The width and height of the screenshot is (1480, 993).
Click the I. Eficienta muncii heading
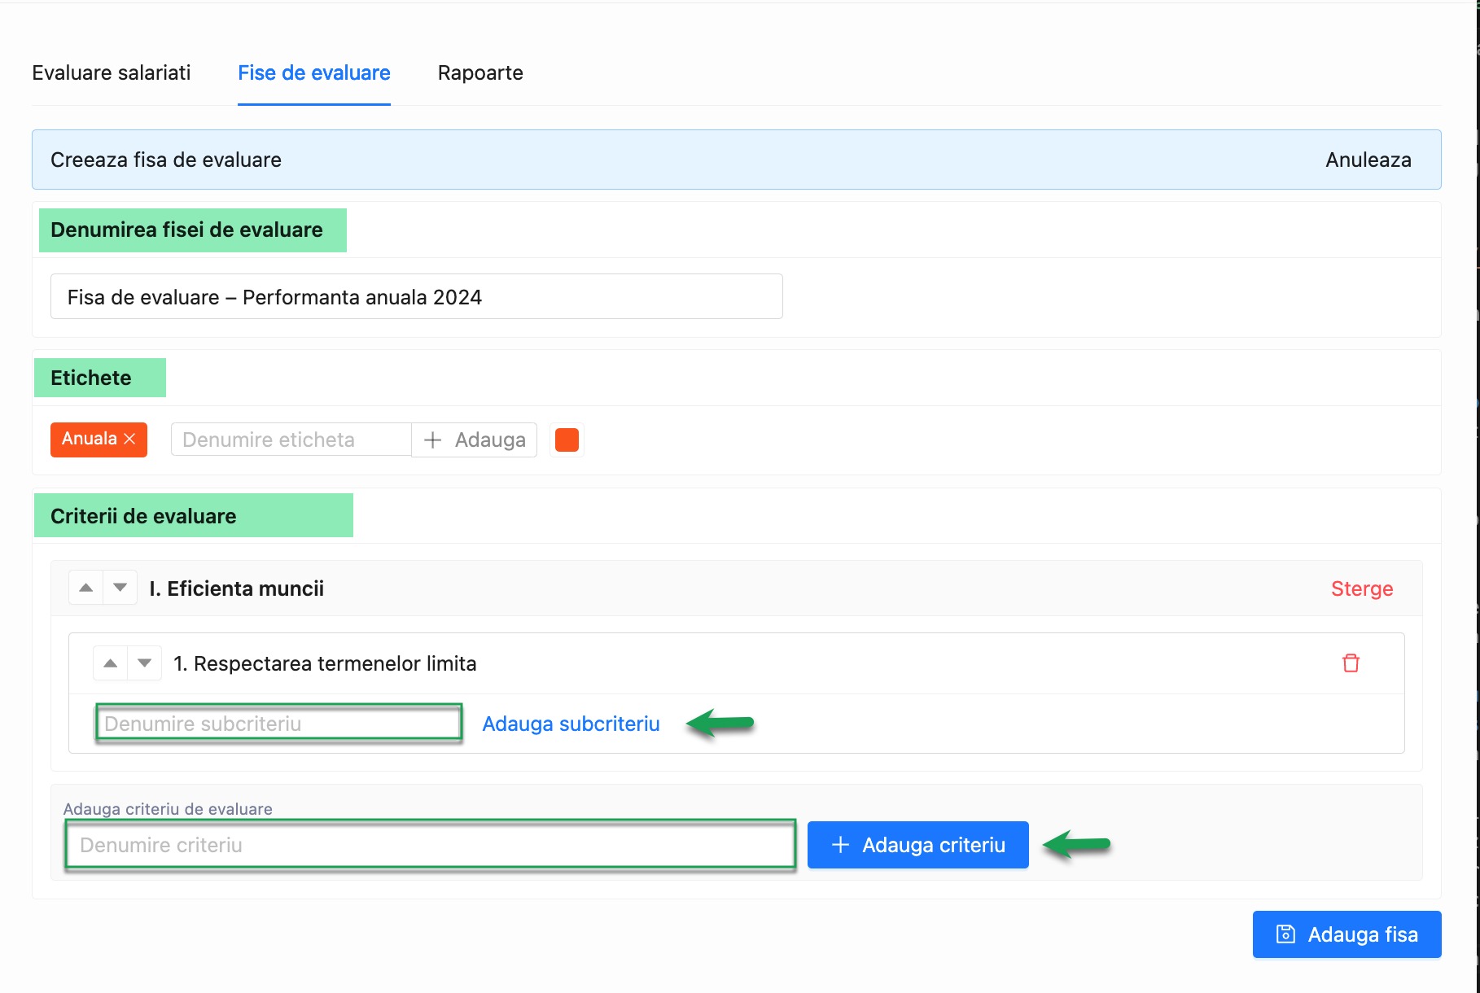click(x=236, y=588)
